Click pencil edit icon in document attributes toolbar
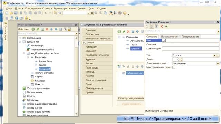 point(124,31)
